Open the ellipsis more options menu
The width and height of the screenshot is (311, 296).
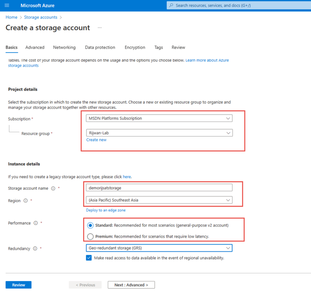point(100,28)
